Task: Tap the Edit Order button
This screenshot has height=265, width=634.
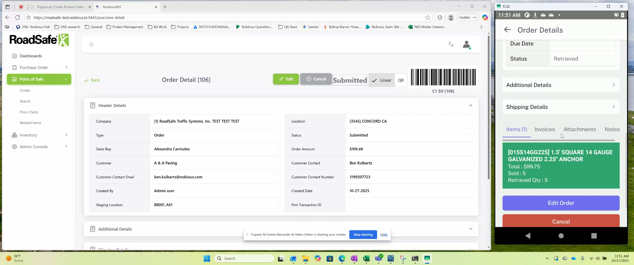Action: click(561, 203)
